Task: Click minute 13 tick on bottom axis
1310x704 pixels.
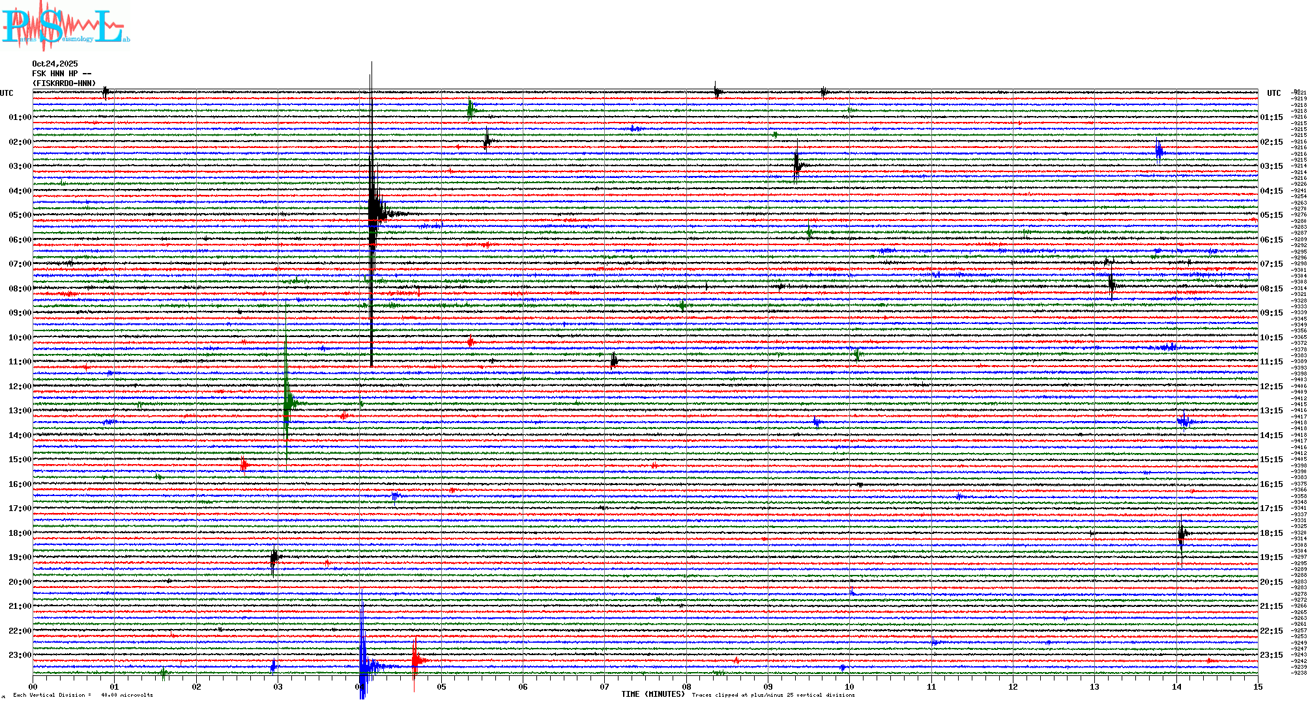Action: pyautogui.click(x=1095, y=686)
